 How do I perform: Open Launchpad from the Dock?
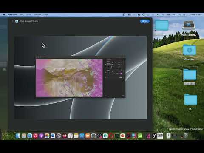click(x=24, y=136)
